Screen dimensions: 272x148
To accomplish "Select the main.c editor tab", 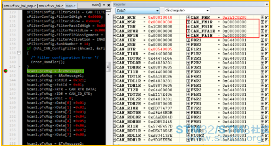I will 70,6.
